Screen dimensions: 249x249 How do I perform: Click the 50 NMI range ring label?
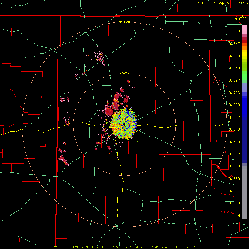point(124,73)
